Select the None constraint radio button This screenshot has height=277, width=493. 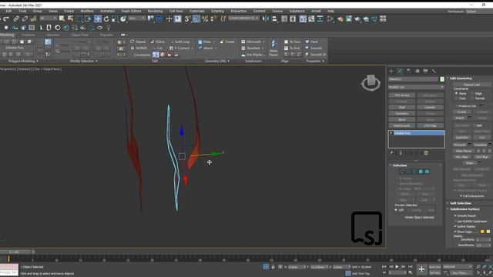457,93
